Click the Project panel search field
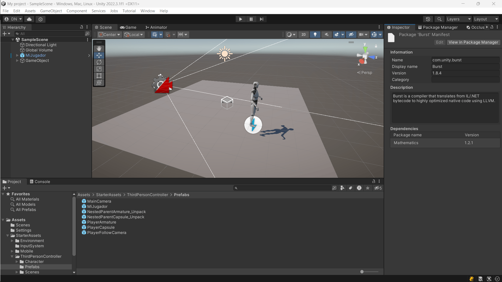This screenshot has height=282, width=502. (282, 188)
